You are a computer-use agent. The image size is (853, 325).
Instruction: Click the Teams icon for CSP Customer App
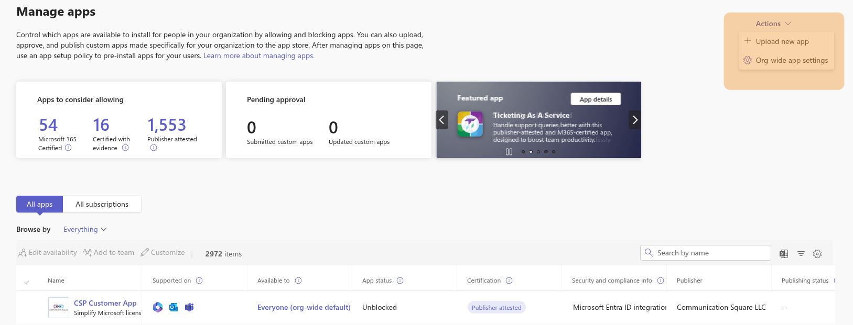(189, 307)
